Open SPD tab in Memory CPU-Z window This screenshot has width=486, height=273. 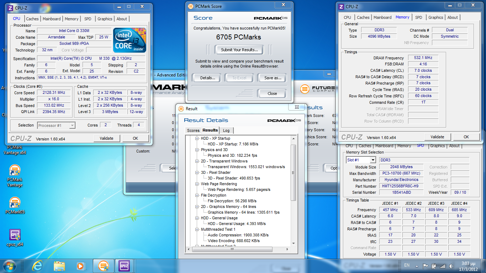coord(419,17)
